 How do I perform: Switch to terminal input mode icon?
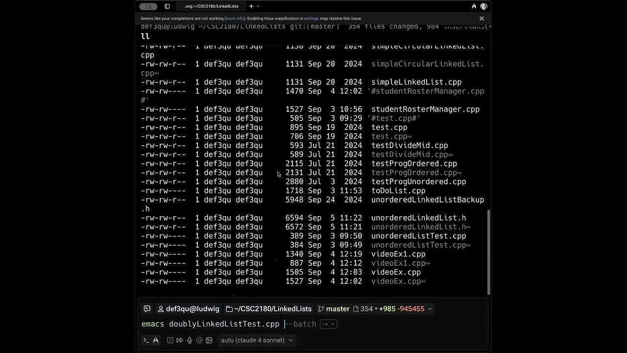[x=146, y=340]
